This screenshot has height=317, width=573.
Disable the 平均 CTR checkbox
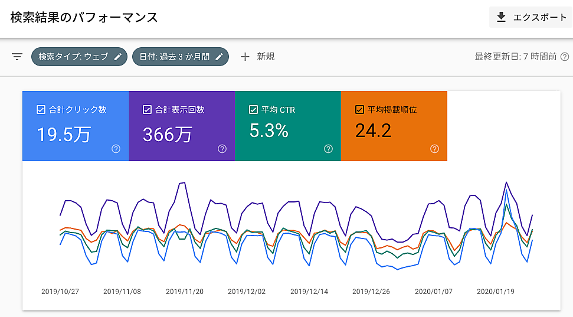tap(253, 109)
